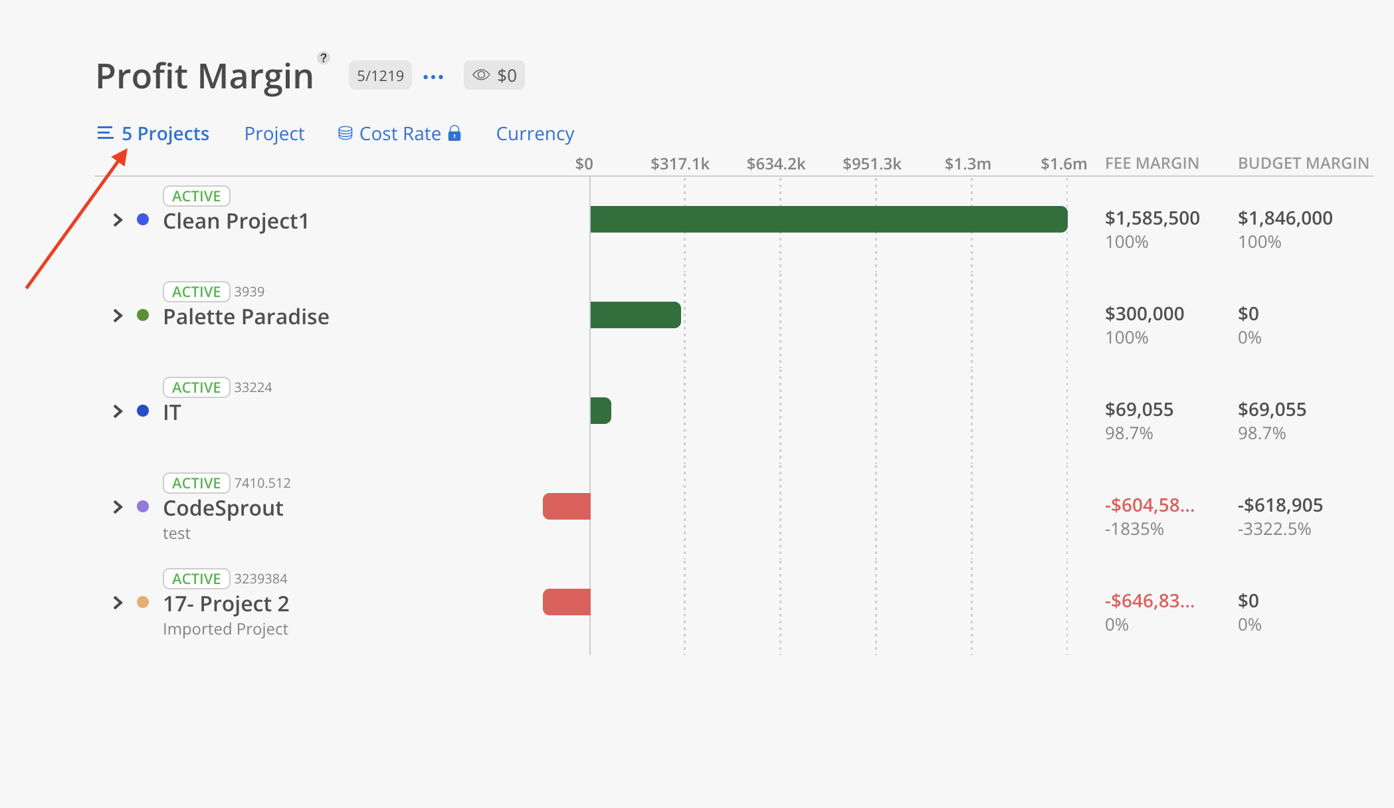1394x808 pixels.
Task: Expand the CodeSprout row
Action: [x=118, y=507]
